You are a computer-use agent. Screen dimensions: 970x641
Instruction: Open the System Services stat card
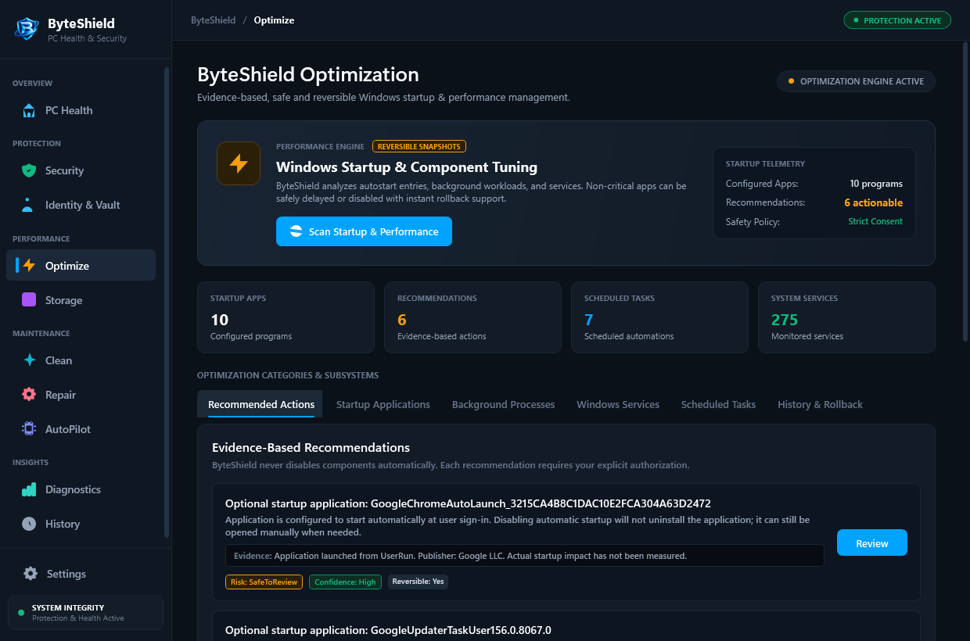[846, 317]
